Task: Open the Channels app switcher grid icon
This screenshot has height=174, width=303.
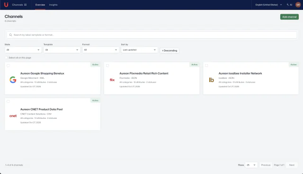Action: pos(25,5)
